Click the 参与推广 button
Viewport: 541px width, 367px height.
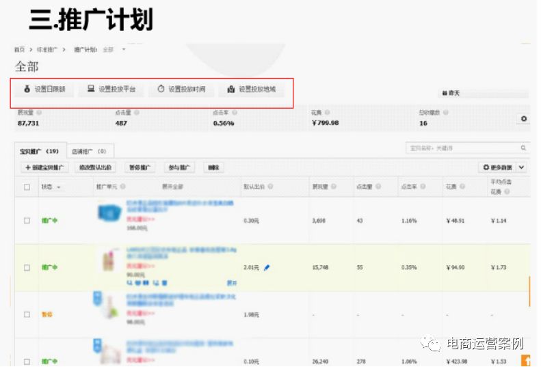tap(179, 167)
